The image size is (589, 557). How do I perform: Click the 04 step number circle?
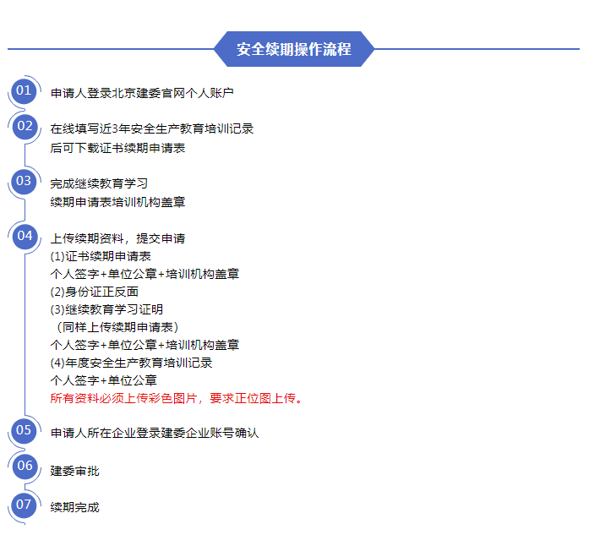(x=25, y=237)
